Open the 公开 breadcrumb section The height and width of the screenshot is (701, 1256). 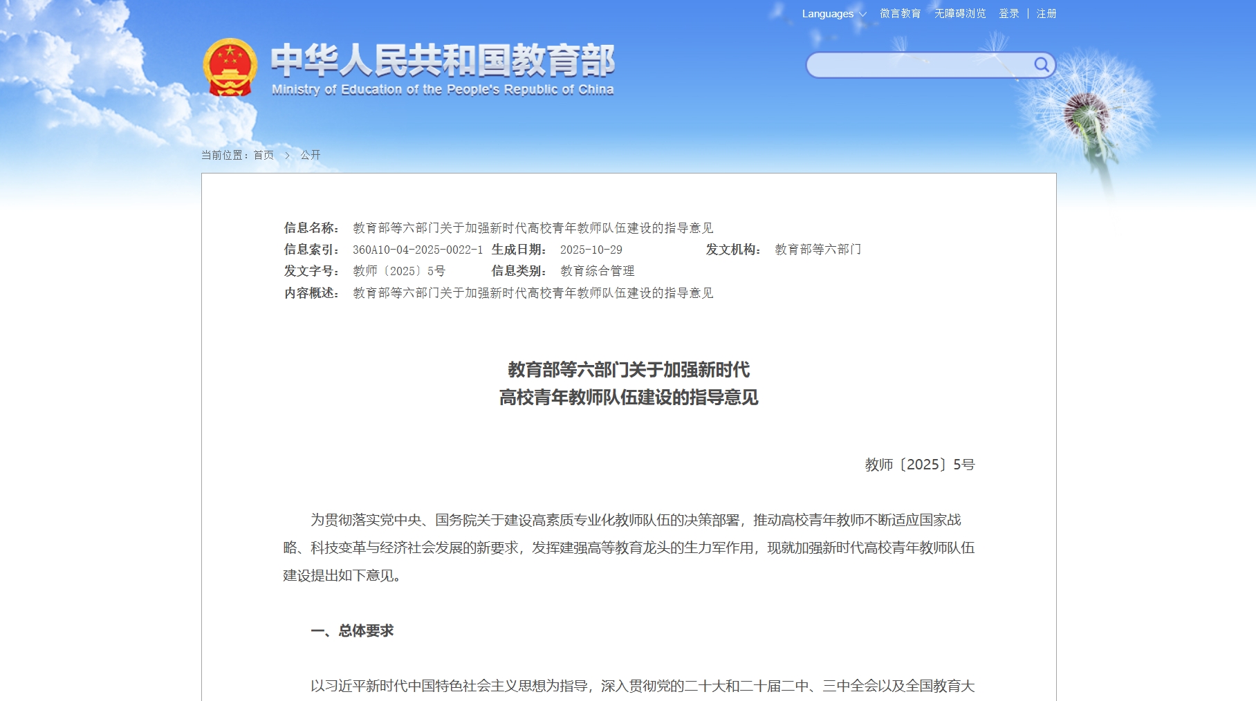click(308, 156)
